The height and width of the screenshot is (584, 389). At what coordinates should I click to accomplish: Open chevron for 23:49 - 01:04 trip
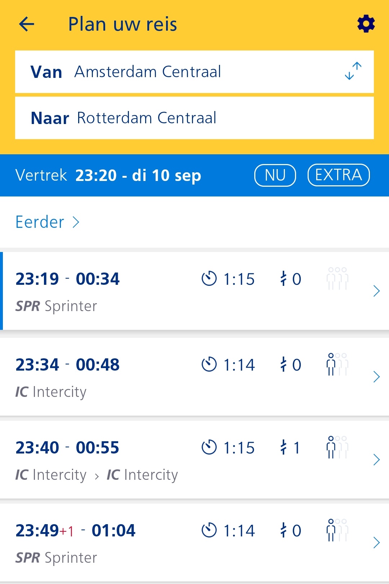pyautogui.click(x=376, y=543)
